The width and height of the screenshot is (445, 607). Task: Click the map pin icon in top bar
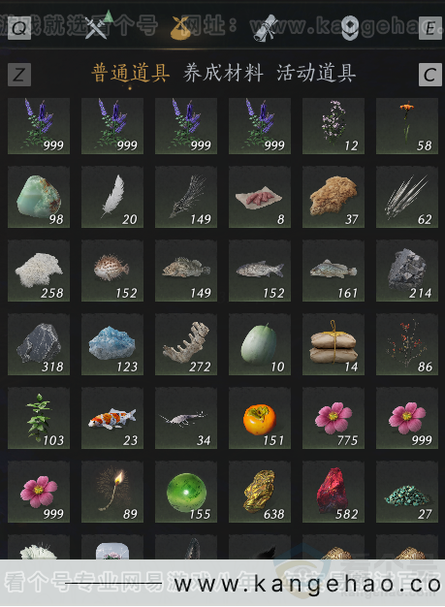[350, 28]
